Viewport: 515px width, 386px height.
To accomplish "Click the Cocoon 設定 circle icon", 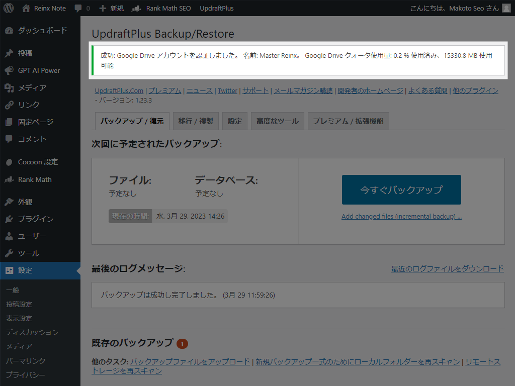I will 9,162.
